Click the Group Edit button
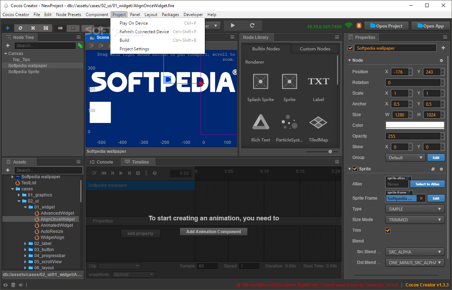Image resolution: width=452 pixels, height=290 pixels. click(436, 157)
